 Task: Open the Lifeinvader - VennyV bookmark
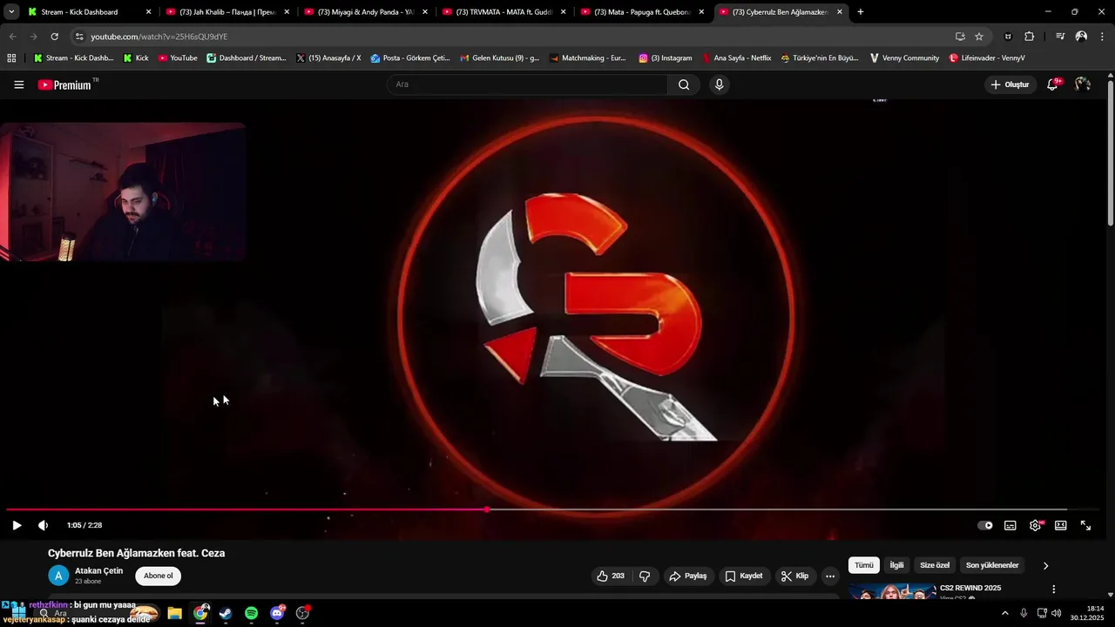coord(987,58)
